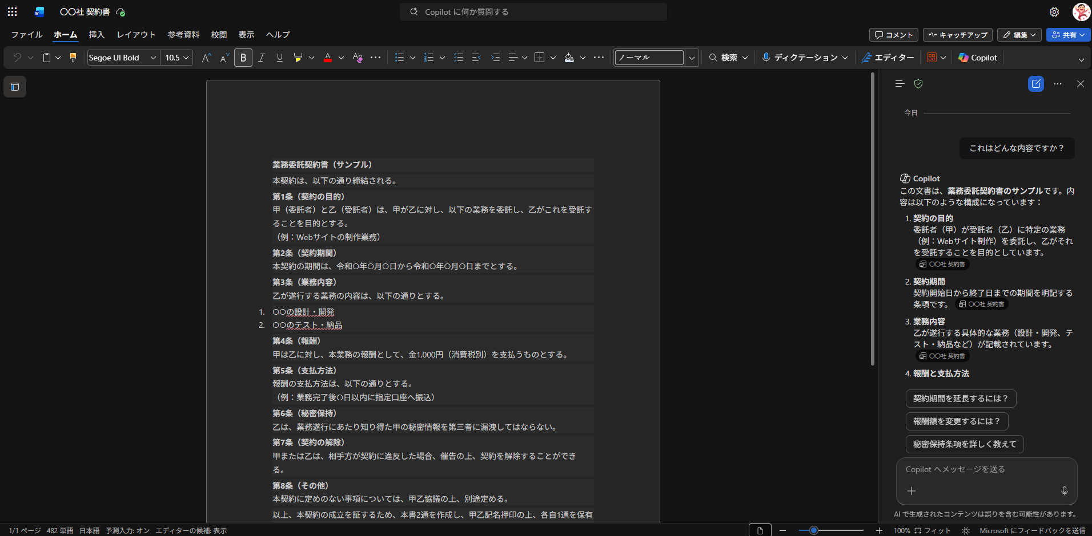Click the microphone icon in Copilot input

click(x=1064, y=491)
